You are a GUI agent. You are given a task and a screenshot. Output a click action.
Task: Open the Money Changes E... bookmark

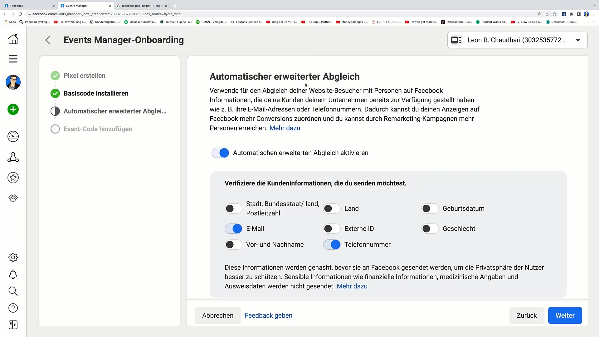tap(352, 22)
